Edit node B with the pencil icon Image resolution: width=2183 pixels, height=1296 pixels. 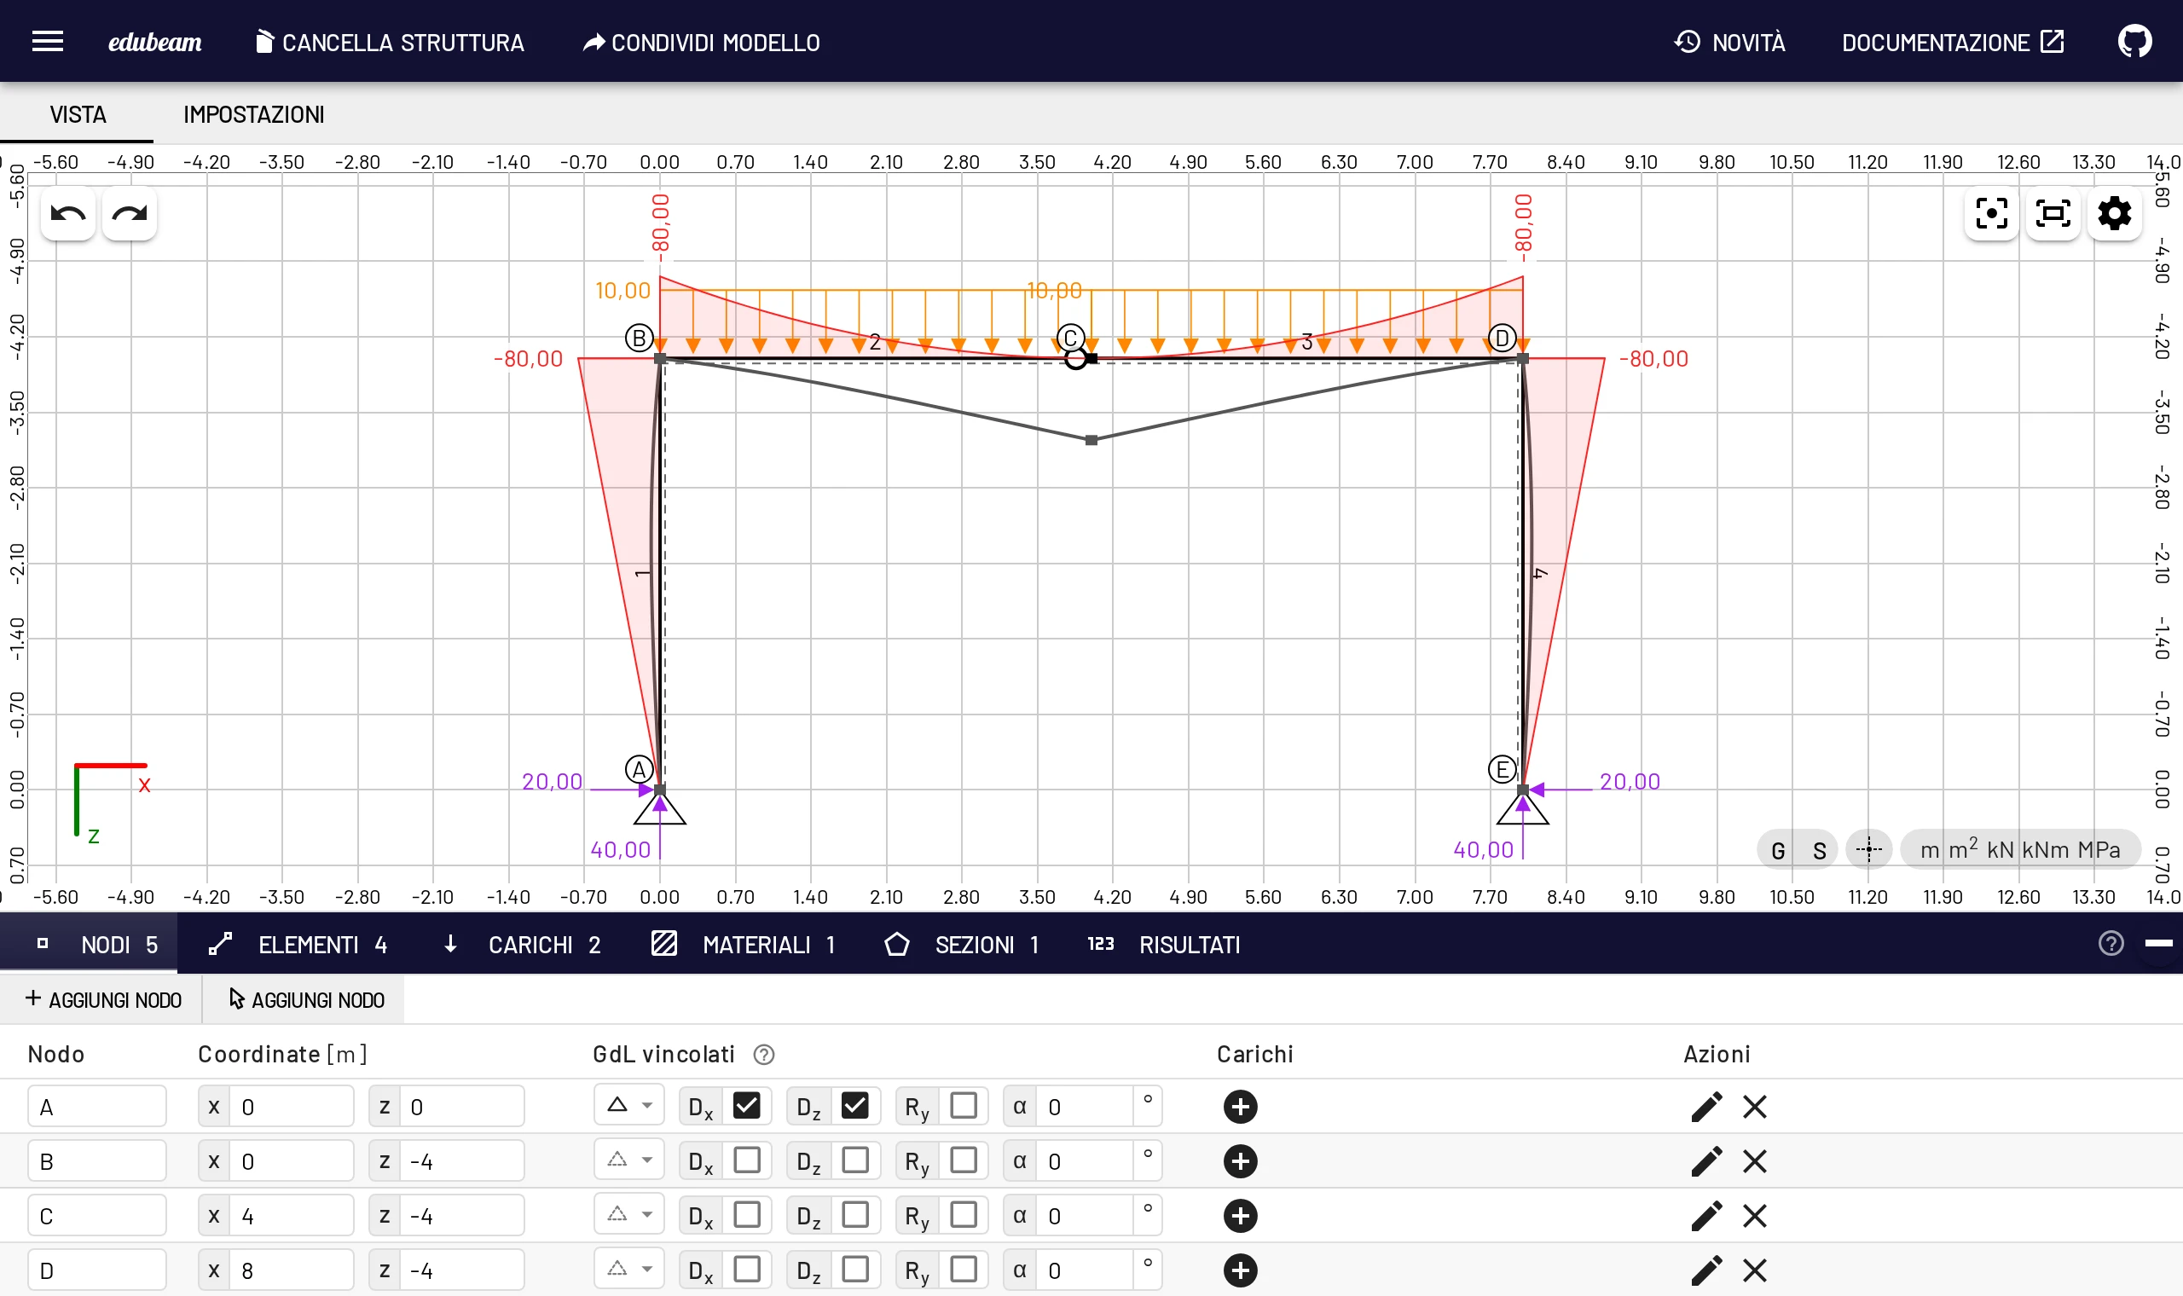coord(1705,1161)
